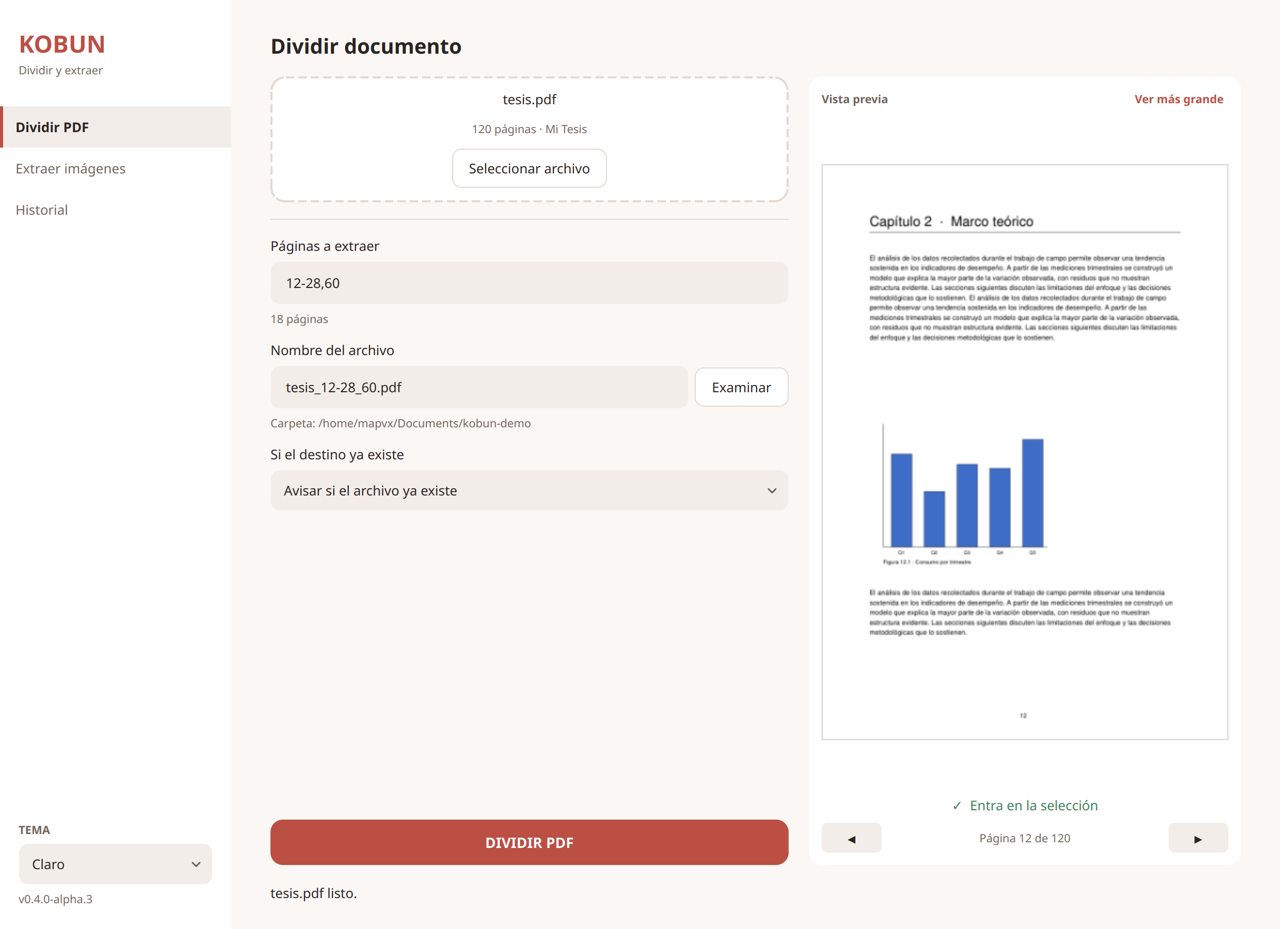Click version label v0.4.0-alpha.3
The width and height of the screenshot is (1280, 929).
click(x=55, y=899)
